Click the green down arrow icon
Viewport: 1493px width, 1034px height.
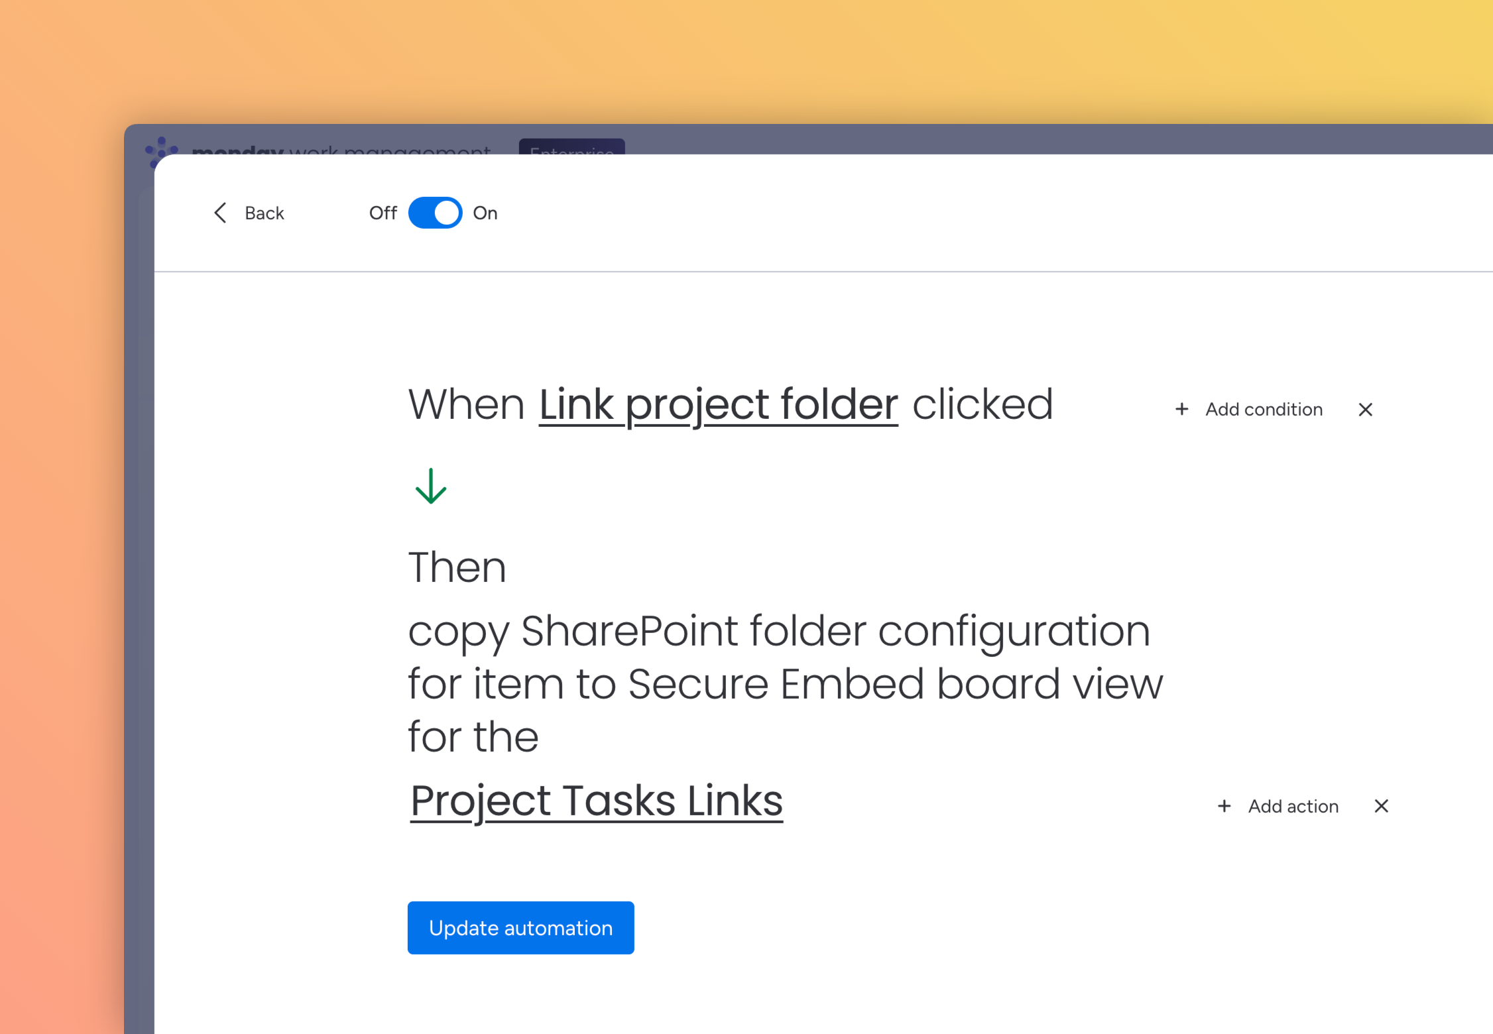point(431,487)
